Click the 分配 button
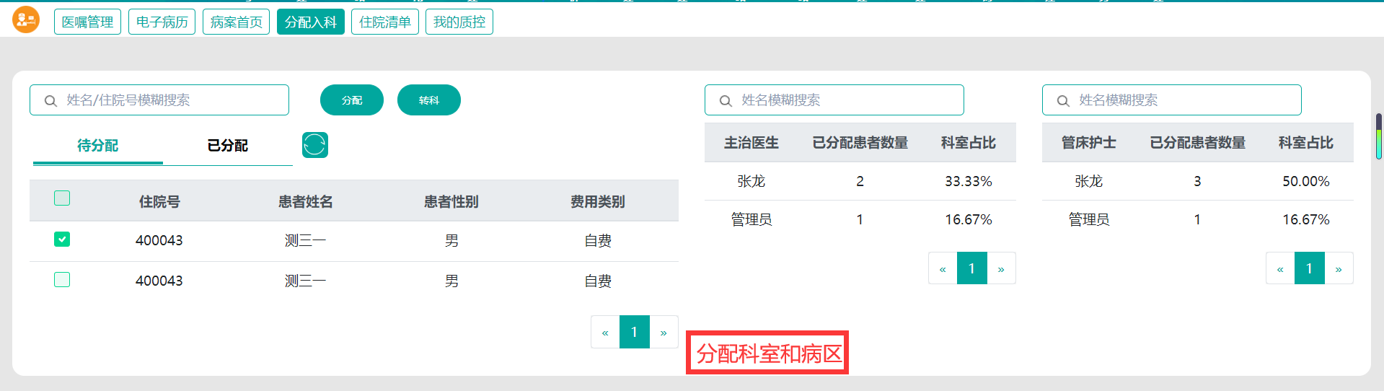 (x=352, y=100)
